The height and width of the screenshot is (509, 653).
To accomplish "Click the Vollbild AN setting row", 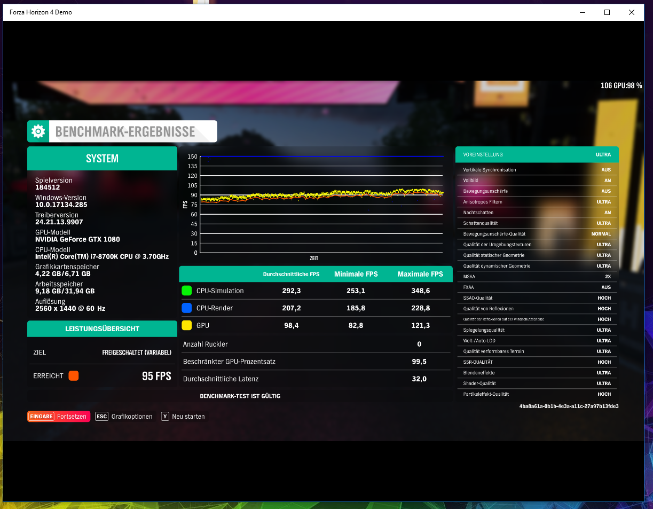I will [537, 181].
